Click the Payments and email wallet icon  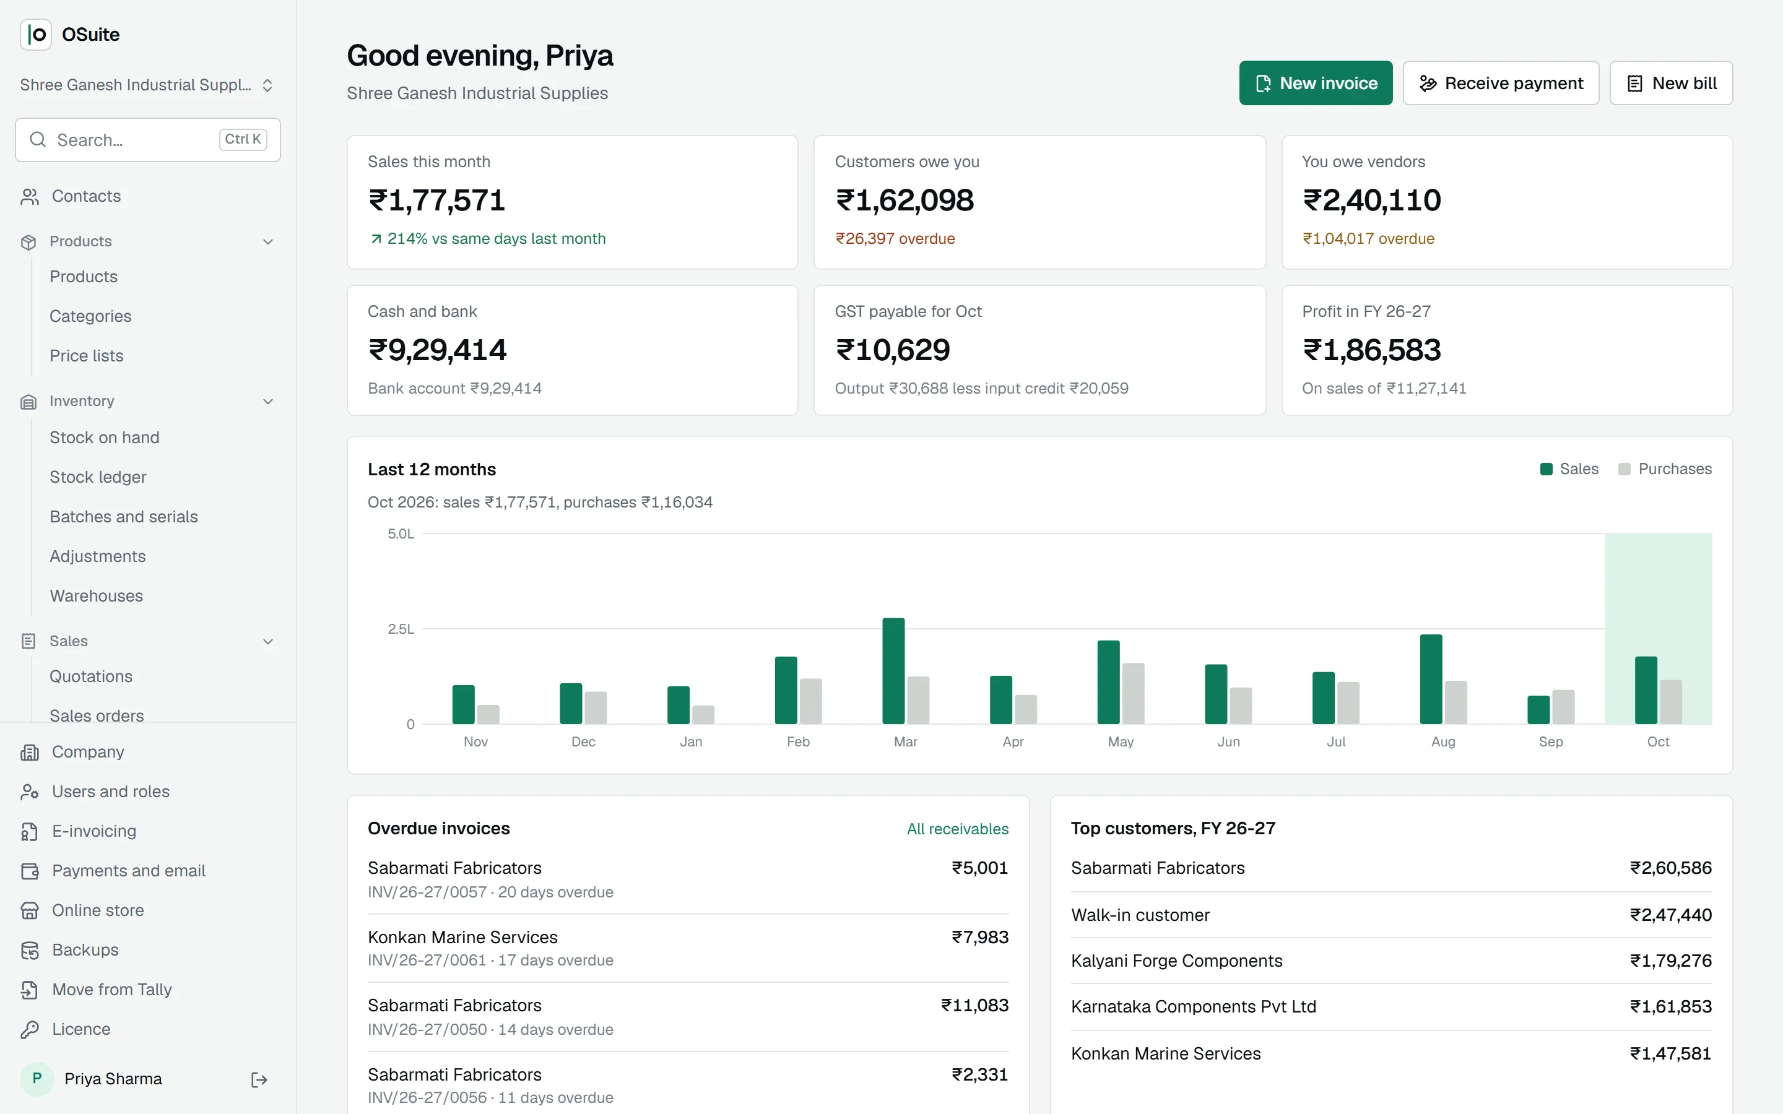(x=30, y=871)
